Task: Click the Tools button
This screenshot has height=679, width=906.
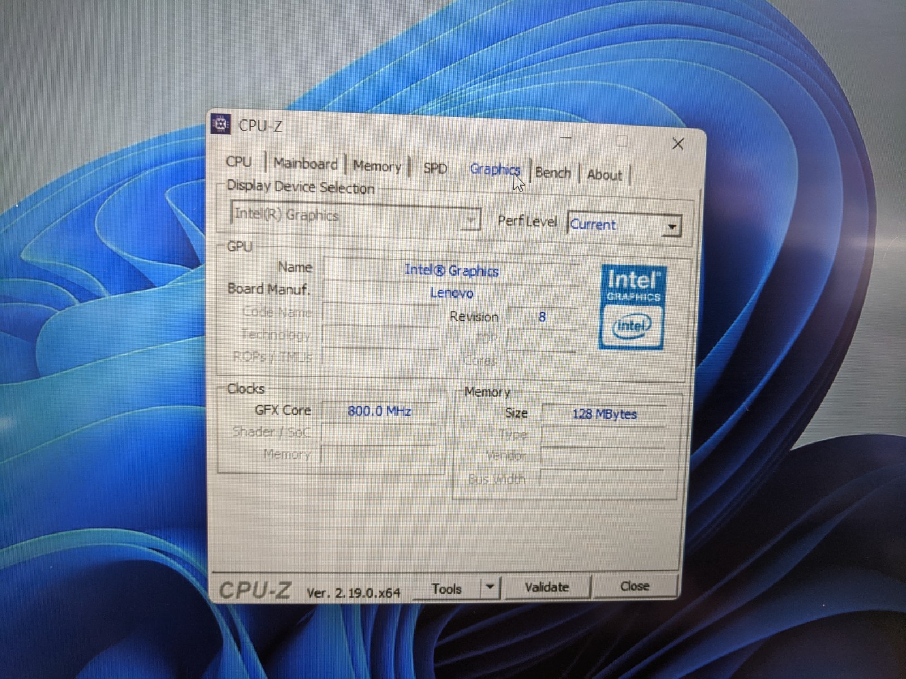Action: click(447, 589)
